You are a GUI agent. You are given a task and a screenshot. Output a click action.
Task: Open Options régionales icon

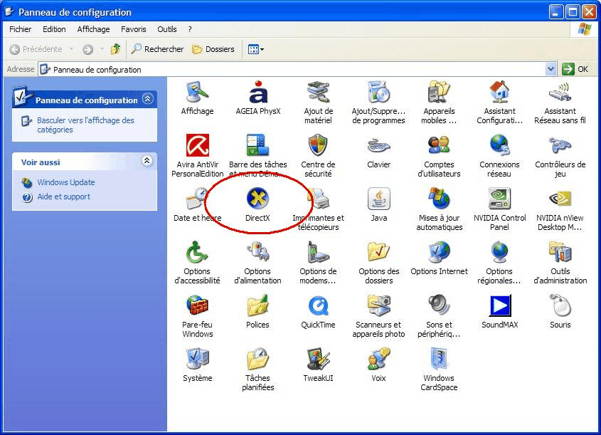[499, 252]
